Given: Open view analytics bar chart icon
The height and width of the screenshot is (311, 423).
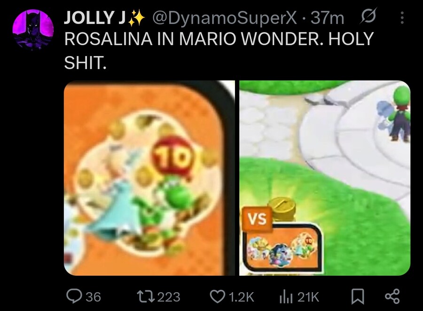Looking at the screenshot, I should (286, 296).
